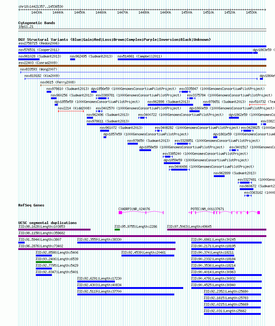Select %ID:96.2876|Length:73402 duplication label
The height and width of the screenshot is (326, 275).
pyautogui.click(x=41, y=246)
